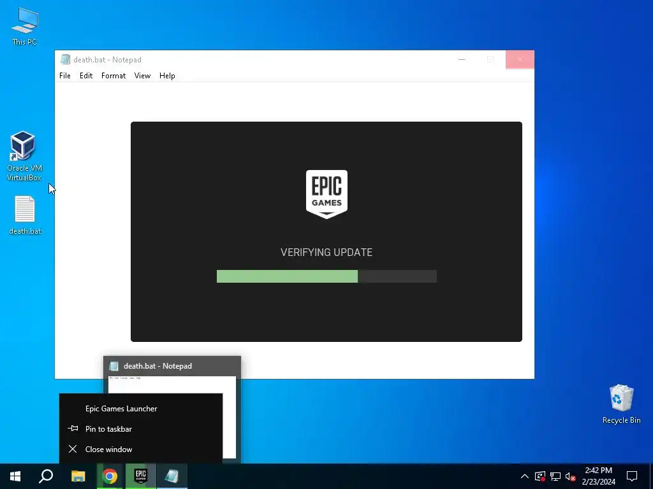This screenshot has width=653, height=489.
Task: Open network status tray icon
Action: 555,476
